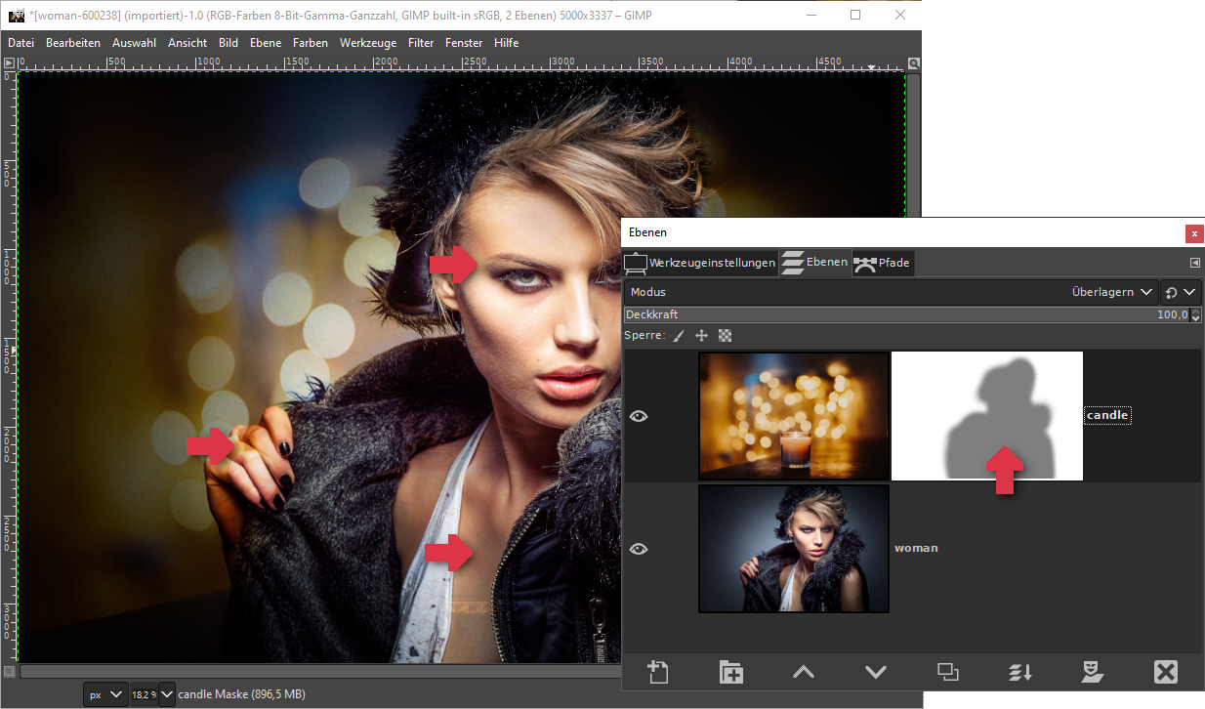Lock layer position with the move icon

coord(702,335)
